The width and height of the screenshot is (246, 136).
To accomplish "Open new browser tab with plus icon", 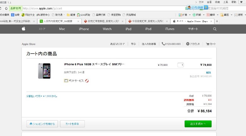I will click(217, 21).
